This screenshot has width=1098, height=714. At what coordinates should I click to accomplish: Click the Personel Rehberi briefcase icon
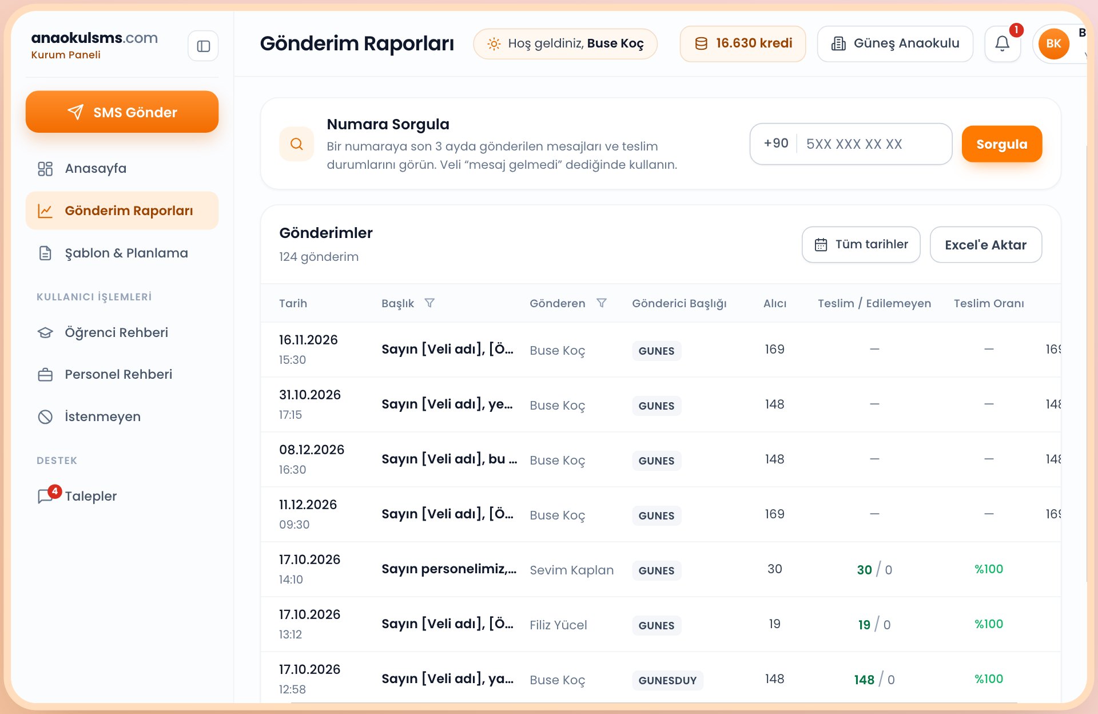point(45,375)
